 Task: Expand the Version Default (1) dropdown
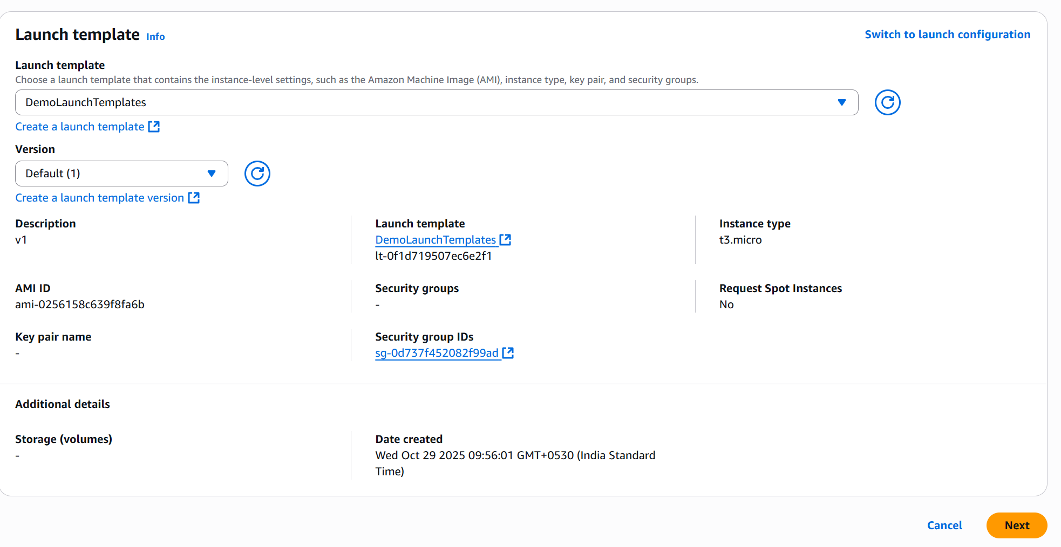121,174
